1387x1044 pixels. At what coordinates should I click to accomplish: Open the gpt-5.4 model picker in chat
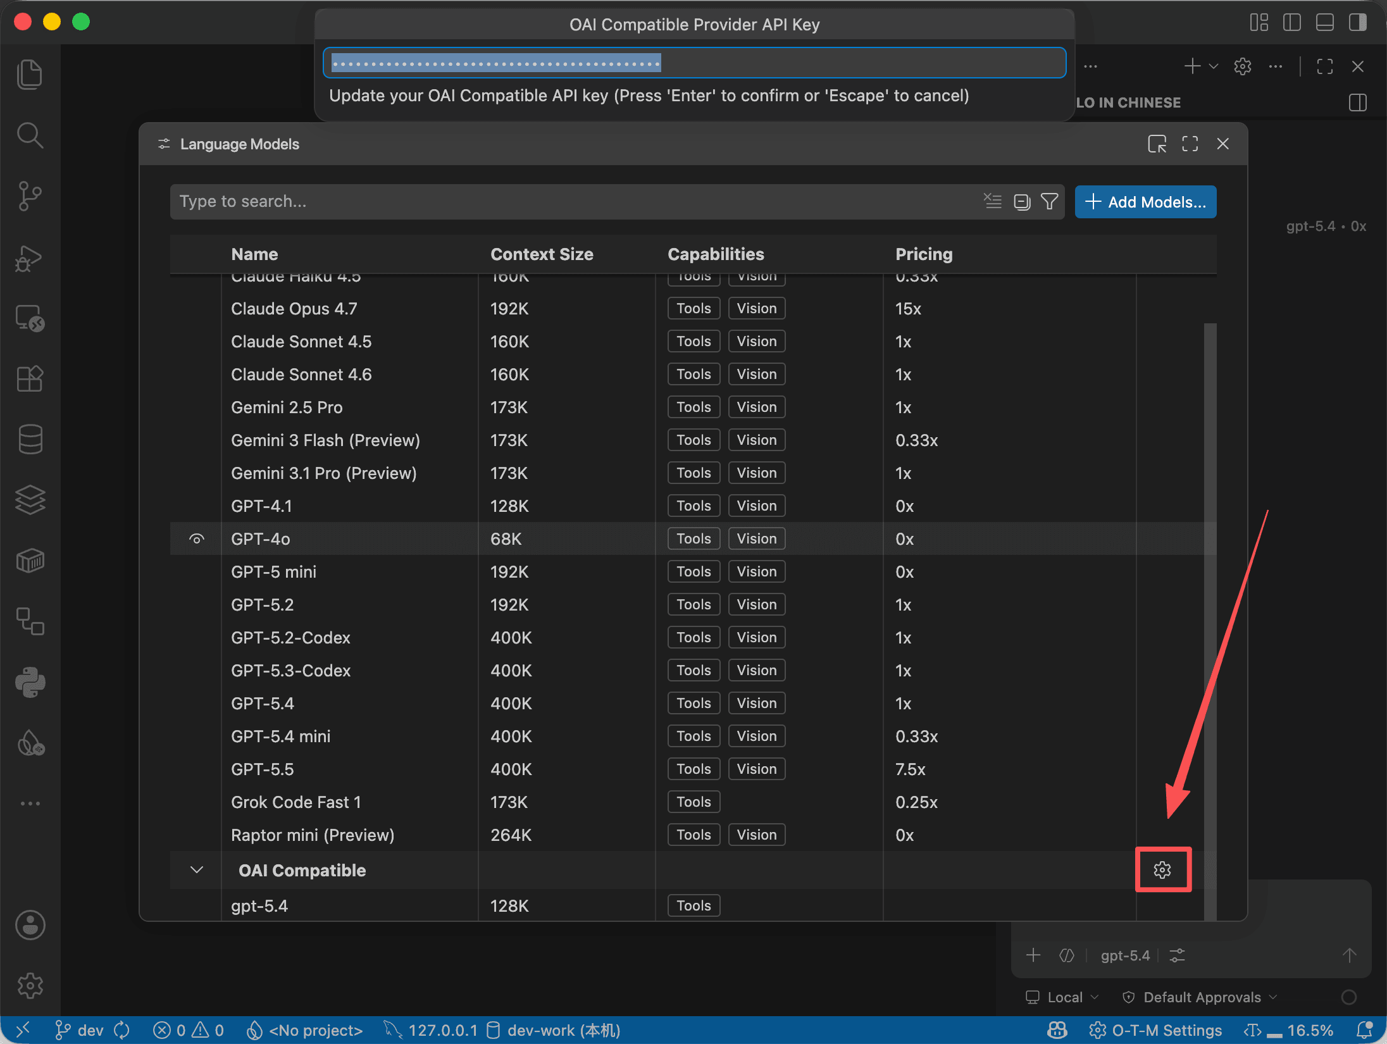tap(1125, 955)
